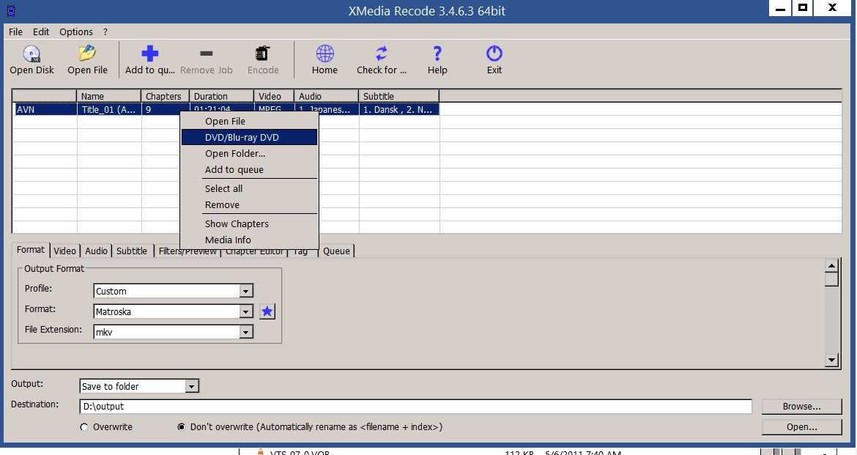Screen dimensions: 857x455
Task: Select the AVN cell in the title row
Action: coord(45,109)
